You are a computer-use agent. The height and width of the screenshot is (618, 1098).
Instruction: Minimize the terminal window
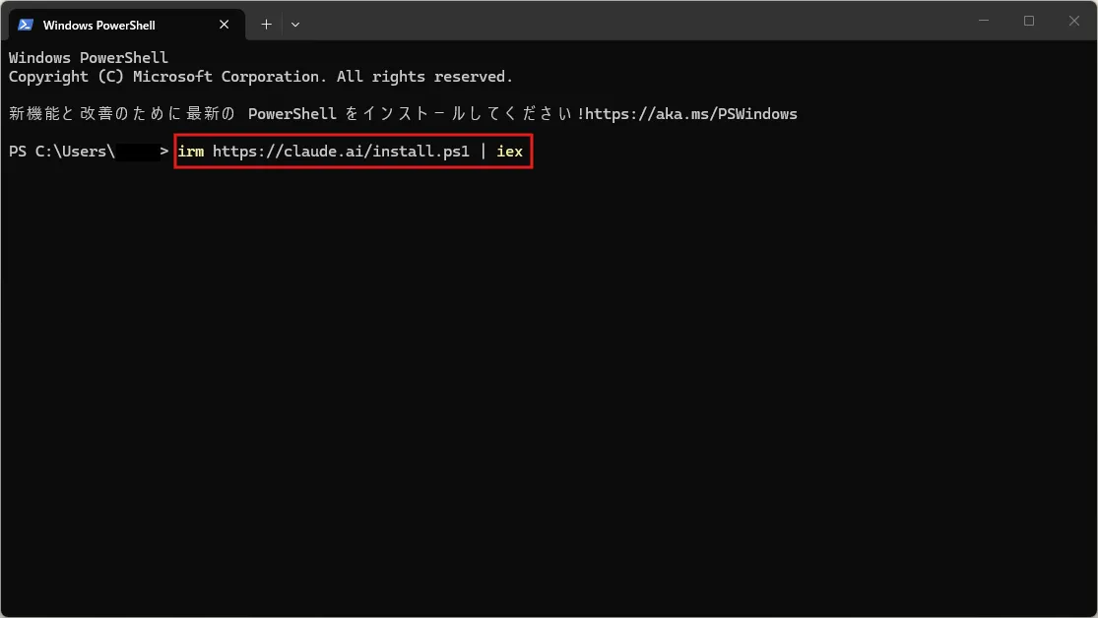pos(984,21)
